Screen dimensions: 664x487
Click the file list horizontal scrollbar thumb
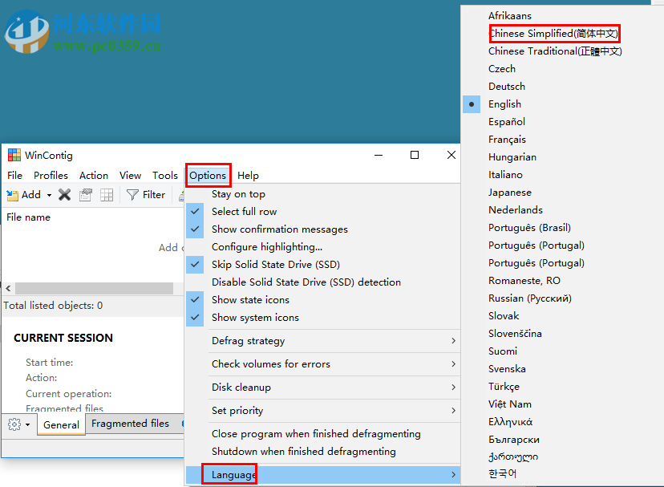tap(94, 288)
